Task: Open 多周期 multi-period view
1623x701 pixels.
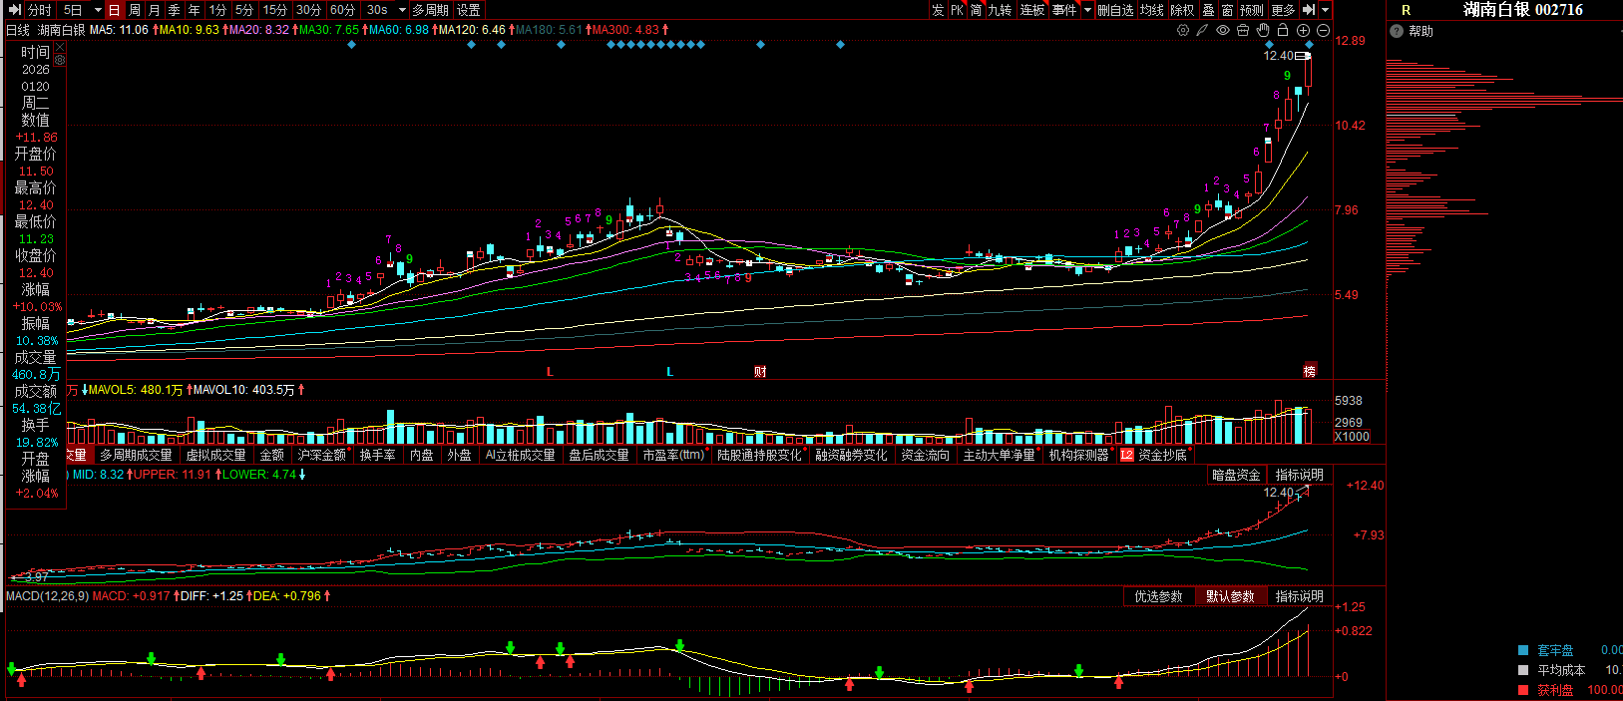Action: click(431, 10)
